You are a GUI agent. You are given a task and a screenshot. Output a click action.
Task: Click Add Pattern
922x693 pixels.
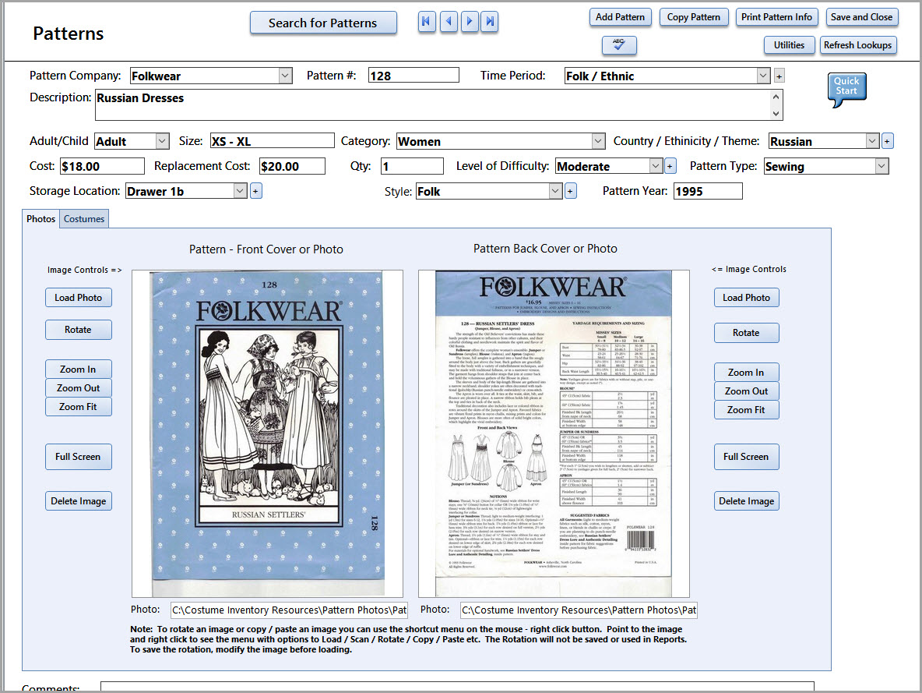pos(620,17)
